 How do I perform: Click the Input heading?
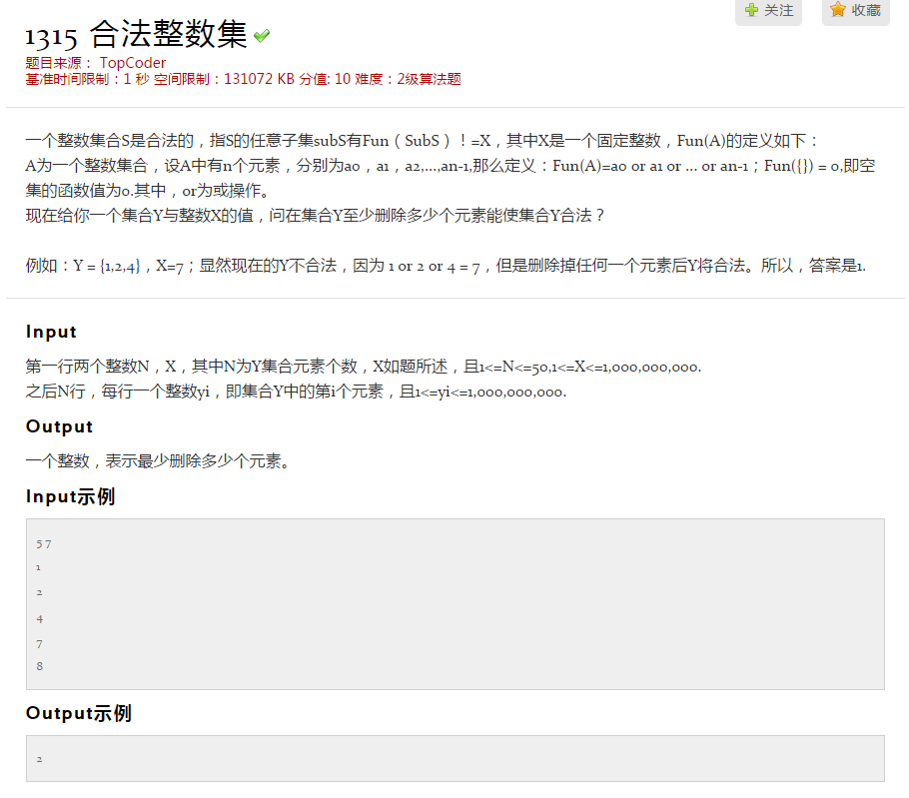[51, 332]
